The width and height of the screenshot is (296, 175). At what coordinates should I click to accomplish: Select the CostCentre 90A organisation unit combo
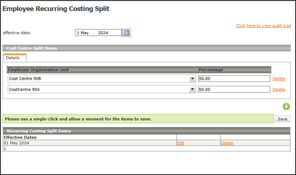pos(102,89)
